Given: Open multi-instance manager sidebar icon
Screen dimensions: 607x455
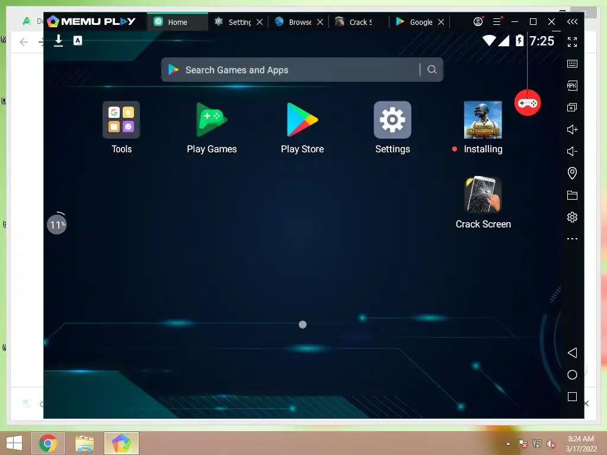Looking at the screenshot, I should tap(572, 107).
